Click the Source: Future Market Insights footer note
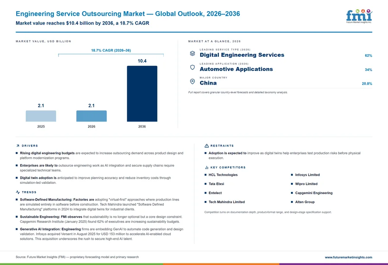Image resolution: width=388 pixels, height=265 pixels. [x=77, y=257]
